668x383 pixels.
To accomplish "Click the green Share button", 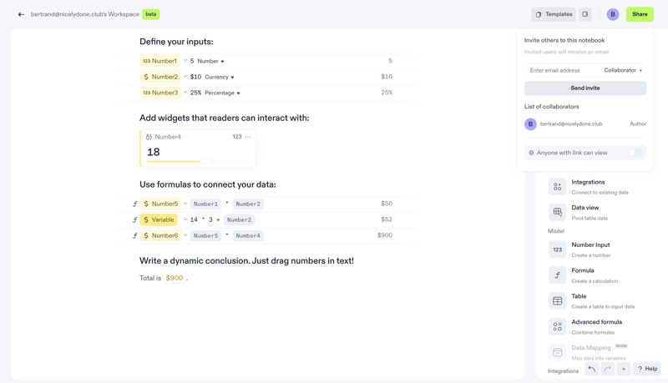I will [640, 14].
